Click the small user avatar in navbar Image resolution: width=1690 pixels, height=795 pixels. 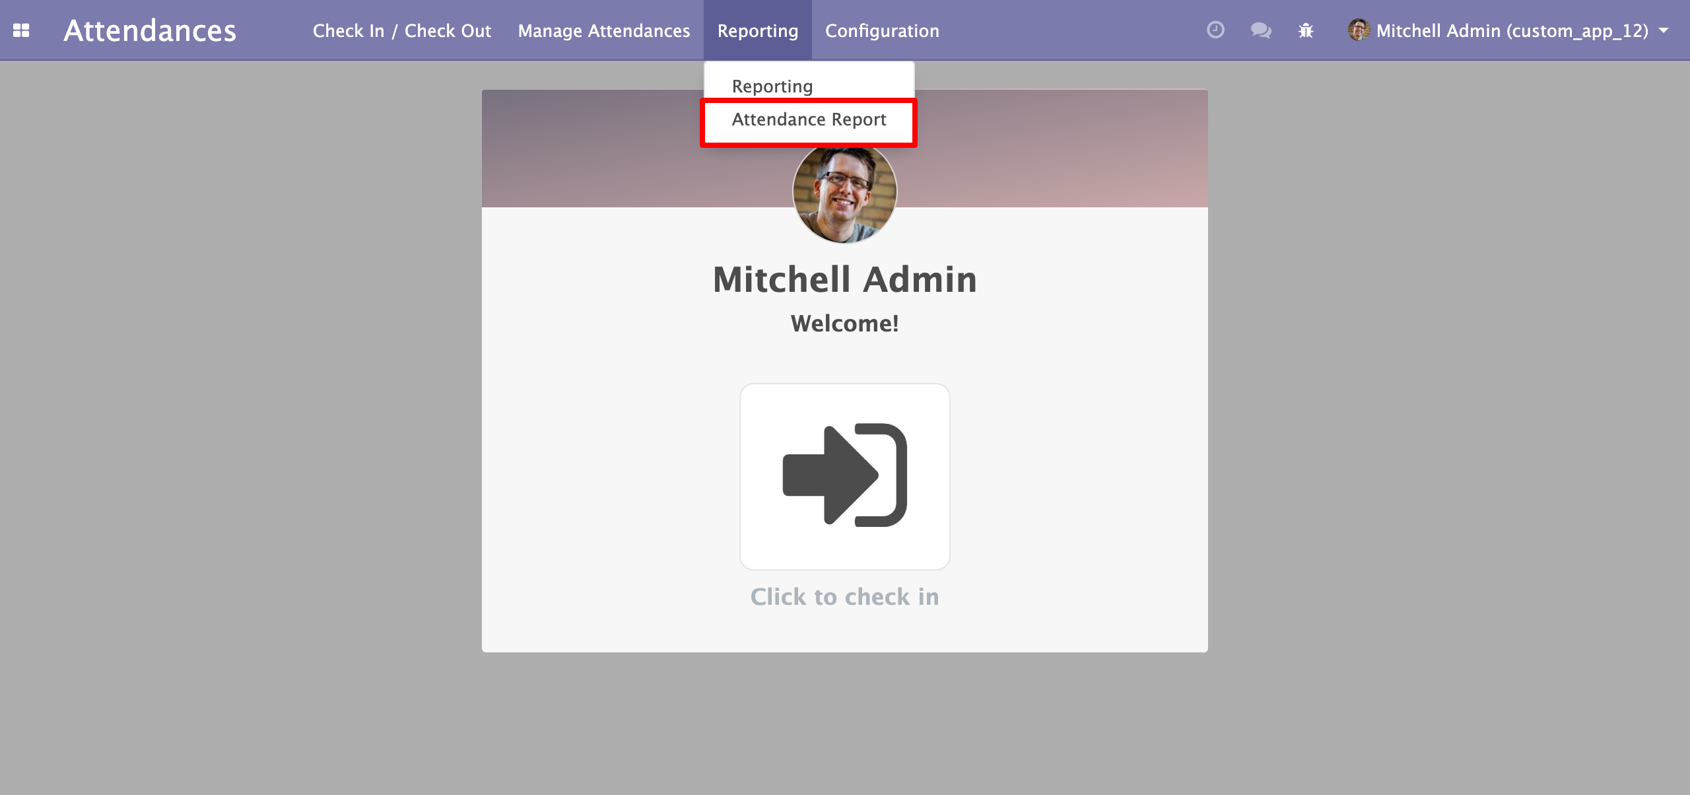tap(1359, 30)
